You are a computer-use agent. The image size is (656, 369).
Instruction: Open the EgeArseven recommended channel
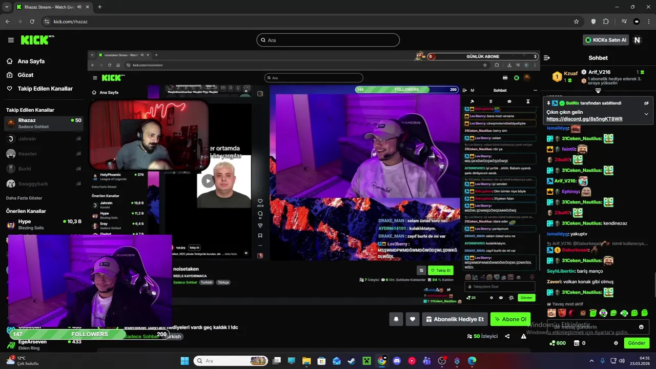(43, 344)
